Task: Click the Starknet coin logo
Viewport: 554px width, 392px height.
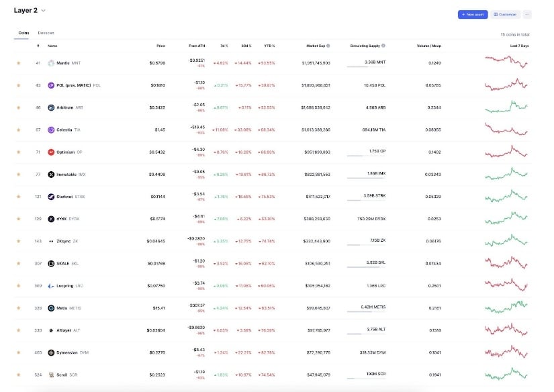Action: tap(51, 197)
